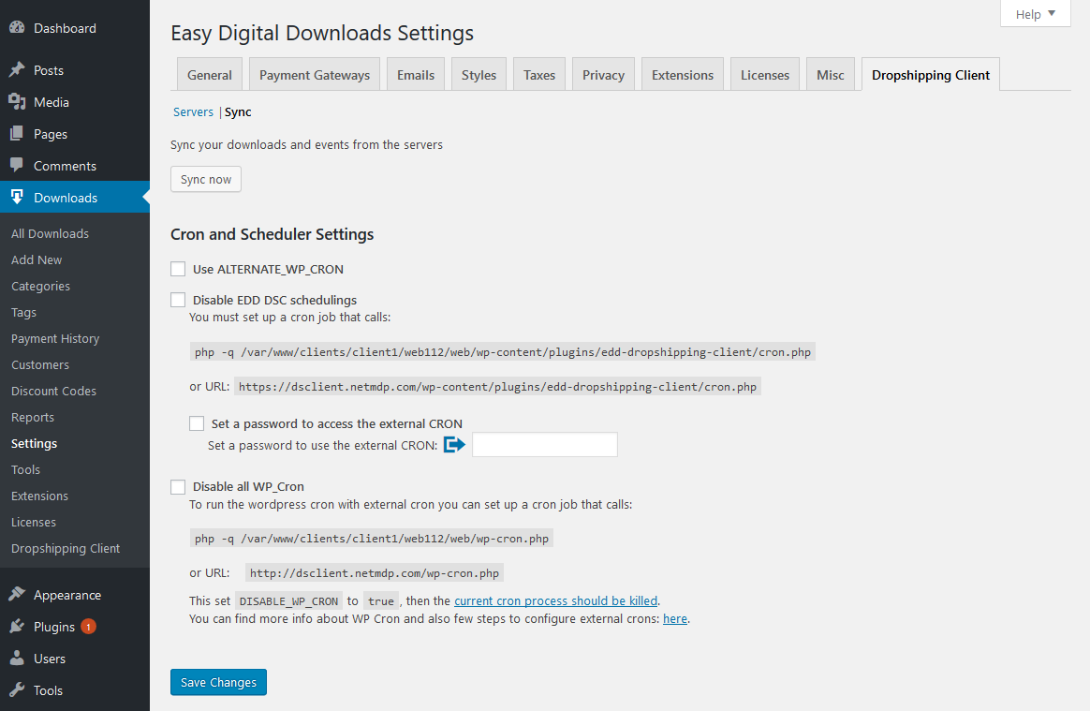Click the Pages icon in sidebar

click(17, 134)
